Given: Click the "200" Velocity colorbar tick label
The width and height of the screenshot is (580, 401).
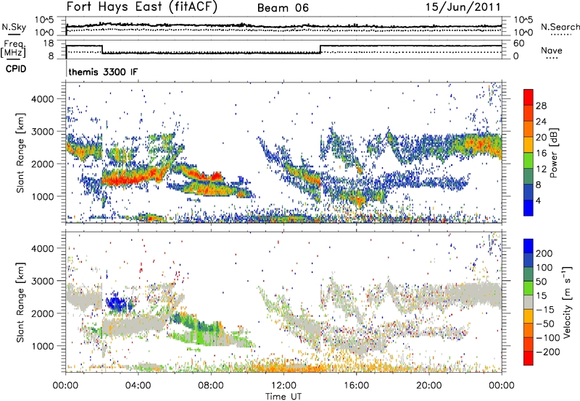Looking at the screenshot, I should coord(544,253).
